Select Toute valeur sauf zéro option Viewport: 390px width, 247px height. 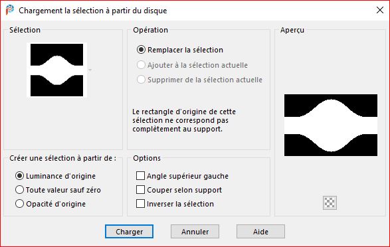pos(20,190)
